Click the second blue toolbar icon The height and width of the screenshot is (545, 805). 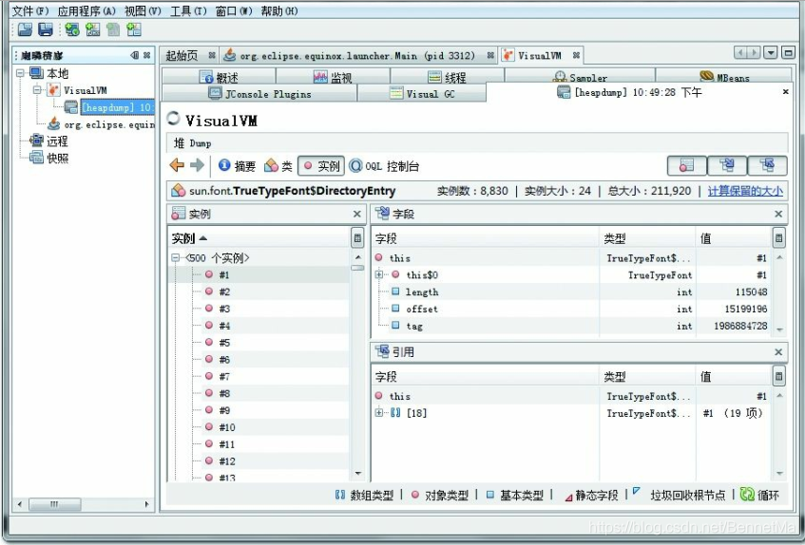(46, 29)
